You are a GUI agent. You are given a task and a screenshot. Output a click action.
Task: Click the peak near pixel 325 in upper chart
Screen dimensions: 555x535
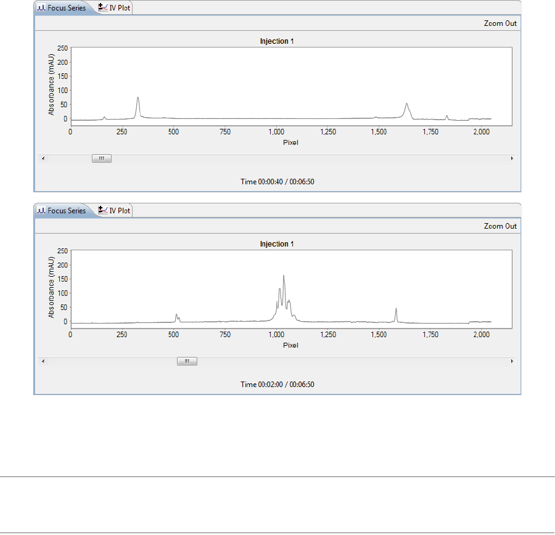coord(138,99)
